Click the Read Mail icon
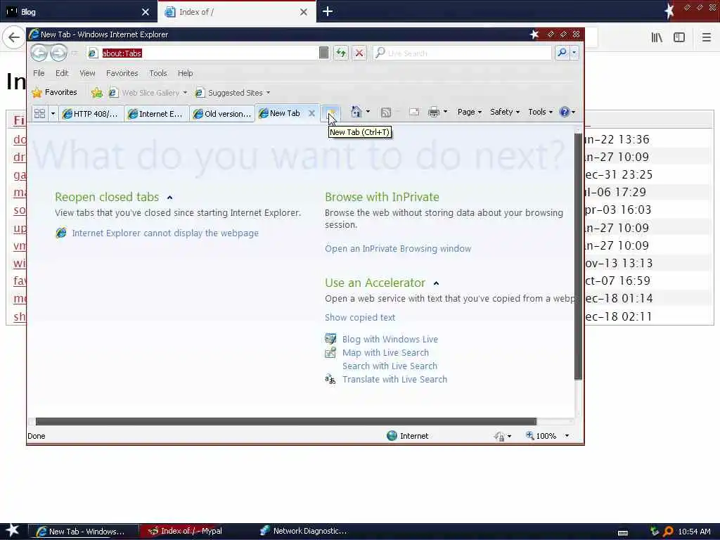 (x=413, y=112)
